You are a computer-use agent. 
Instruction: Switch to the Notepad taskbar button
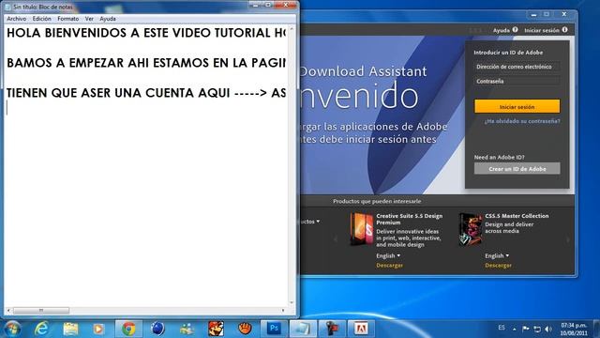point(303,329)
